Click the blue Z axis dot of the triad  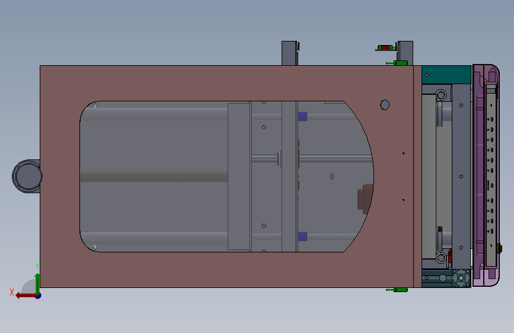pos(39,296)
